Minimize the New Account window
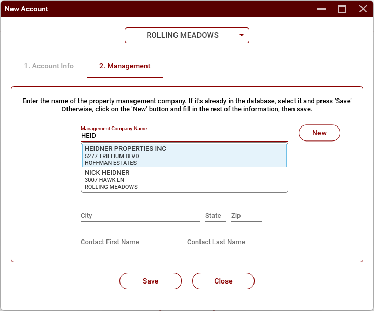Screen dimensions: 374x311 [322, 9]
